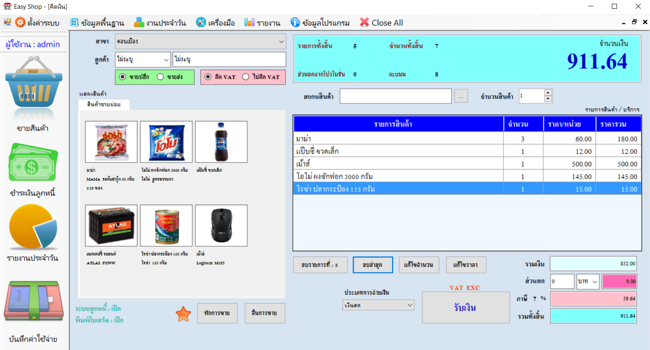Image resolution: width=650 pixels, height=350 pixels.
Task: Click the แก้ไขราคา edit price button
Action: point(466,265)
